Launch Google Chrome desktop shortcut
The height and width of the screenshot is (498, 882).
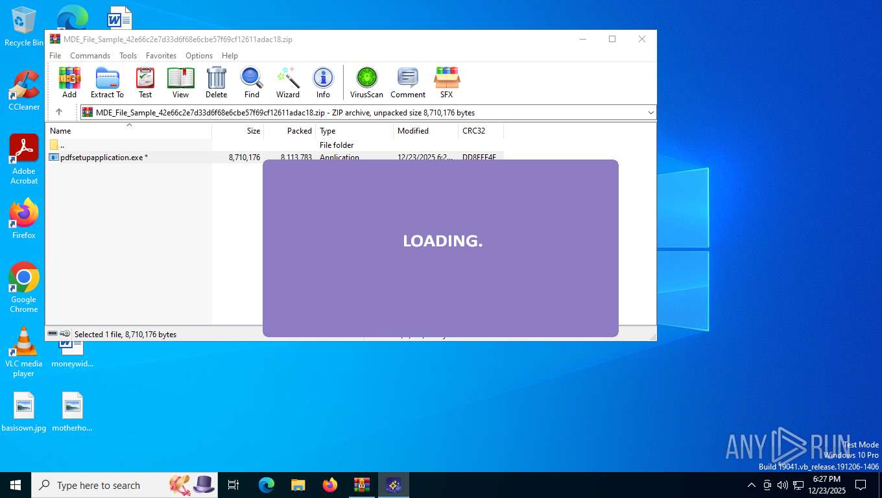pos(24,287)
